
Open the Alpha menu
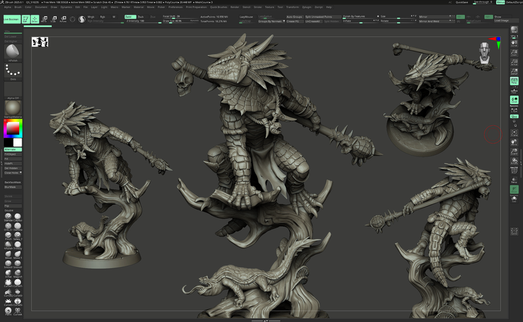8,7
